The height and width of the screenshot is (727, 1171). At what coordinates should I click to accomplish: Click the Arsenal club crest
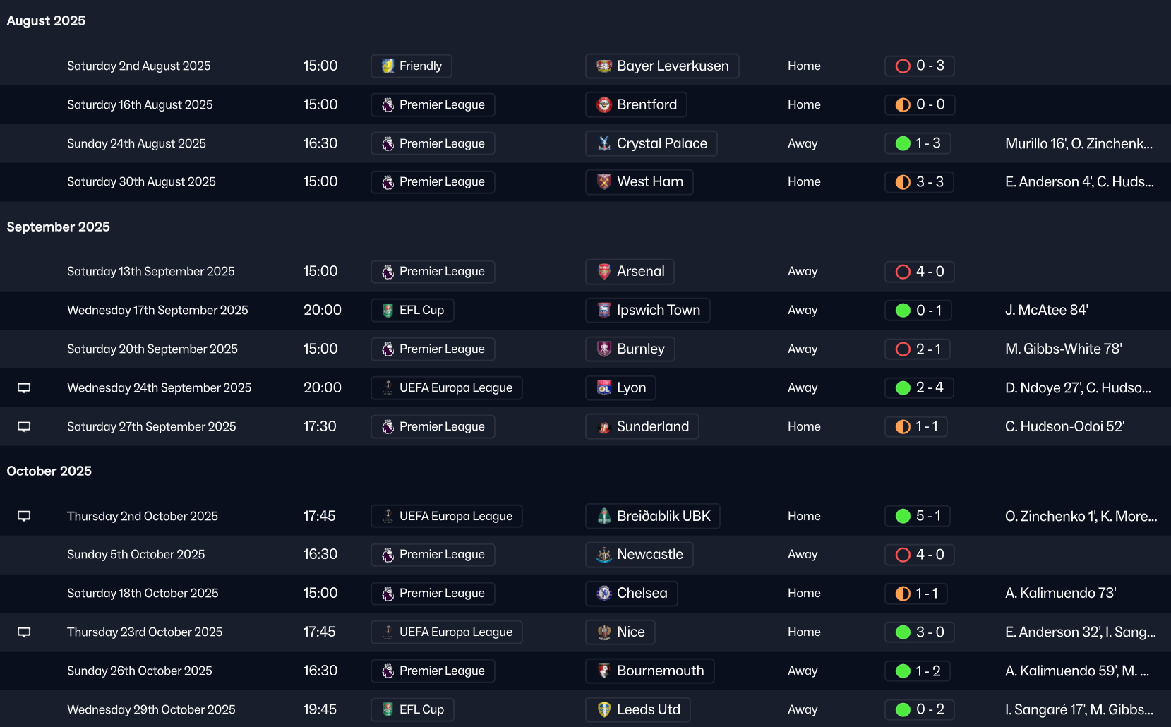pyautogui.click(x=603, y=272)
